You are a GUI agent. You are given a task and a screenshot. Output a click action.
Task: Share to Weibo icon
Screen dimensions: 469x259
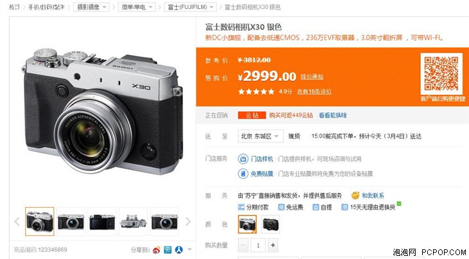pos(156,250)
